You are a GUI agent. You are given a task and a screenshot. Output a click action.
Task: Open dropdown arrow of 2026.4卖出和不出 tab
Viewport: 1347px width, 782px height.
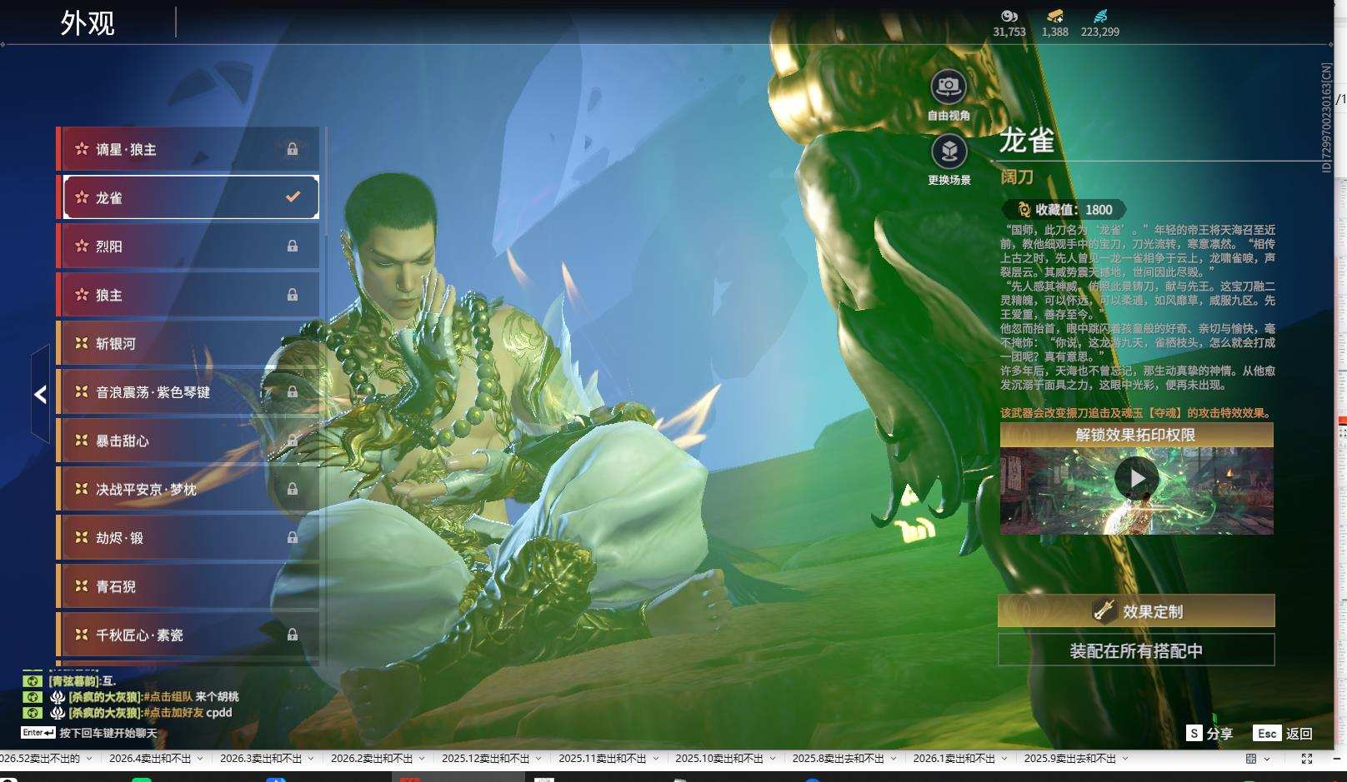point(200,759)
